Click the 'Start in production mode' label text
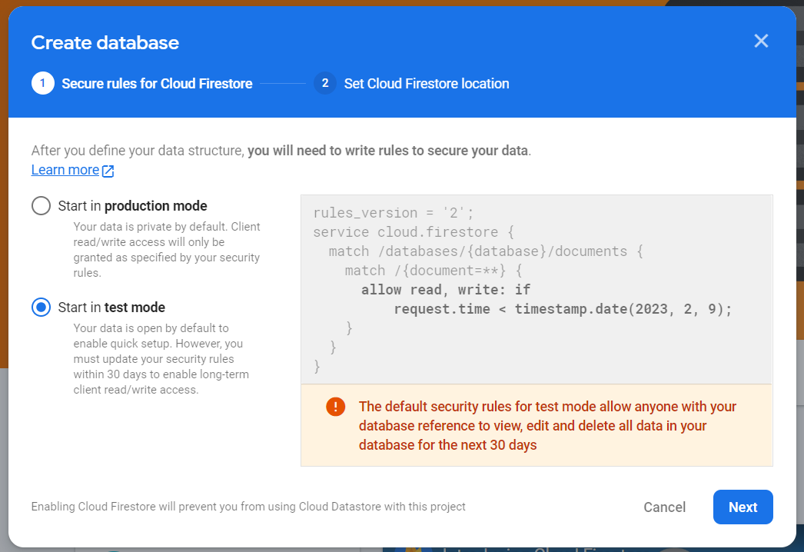The height and width of the screenshot is (552, 804). tap(132, 206)
